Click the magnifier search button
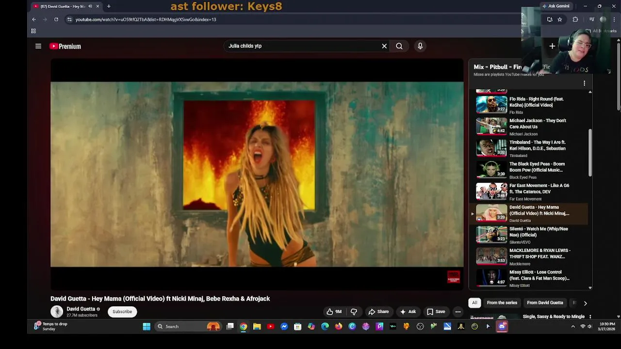This screenshot has width=621, height=349. pyautogui.click(x=399, y=46)
